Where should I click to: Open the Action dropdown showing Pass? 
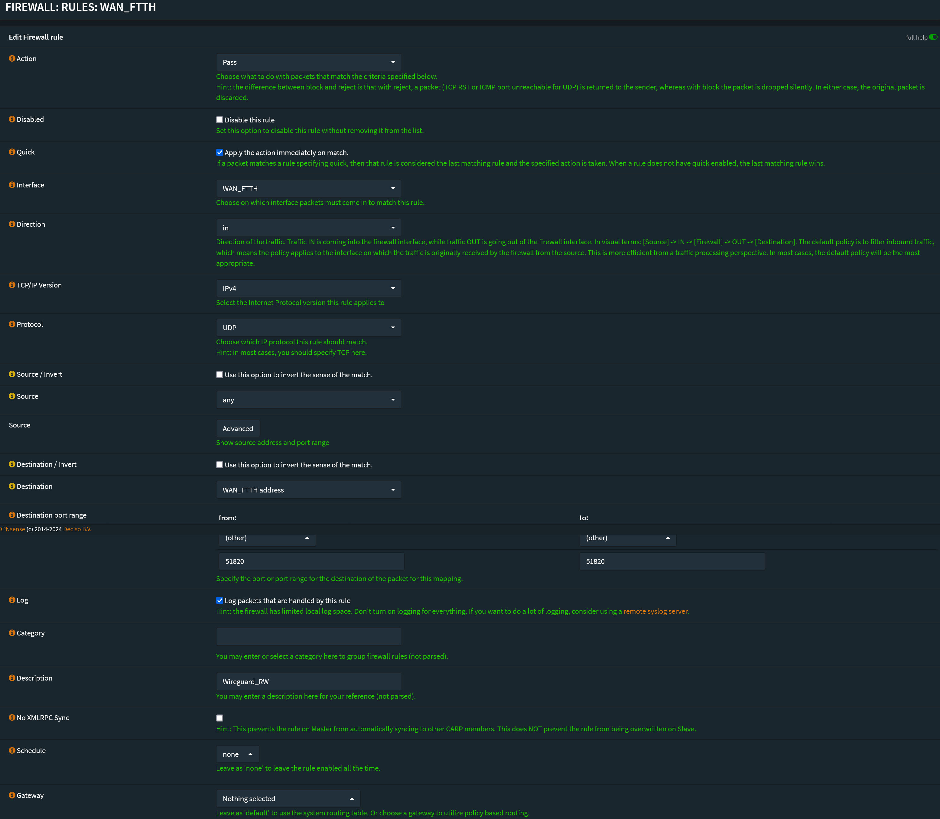[308, 62]
